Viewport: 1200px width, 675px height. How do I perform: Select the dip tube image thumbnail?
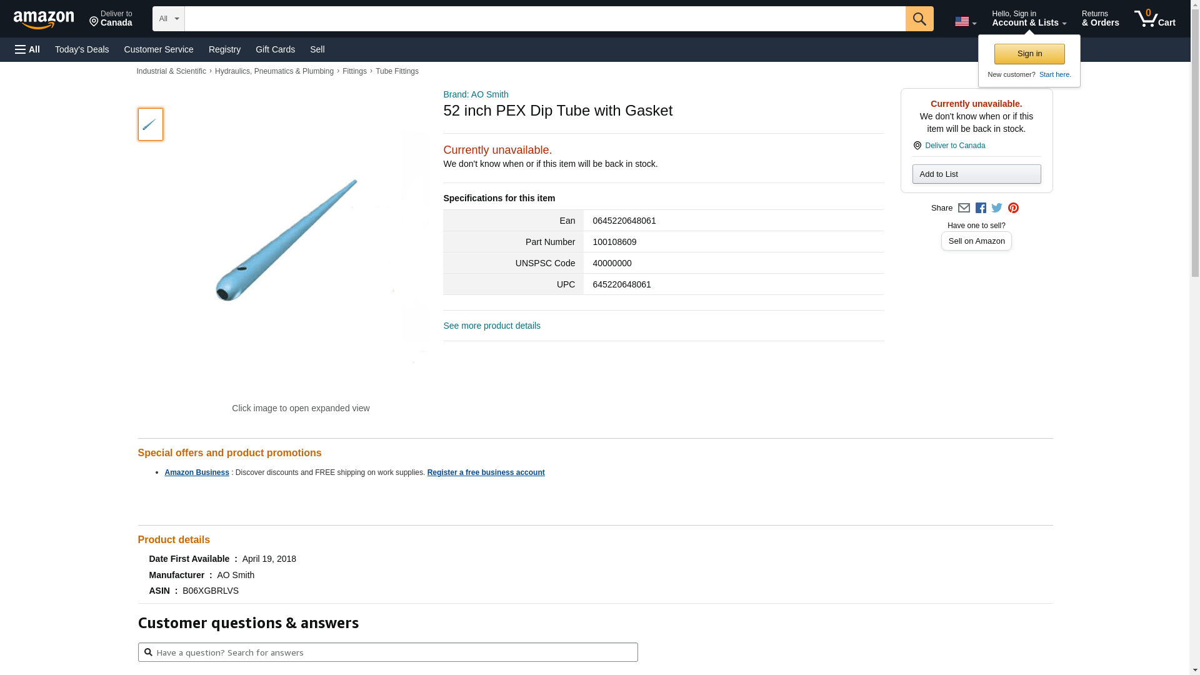pos(151,124)
